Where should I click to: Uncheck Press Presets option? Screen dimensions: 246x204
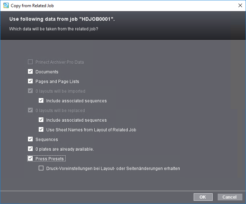pos(30,159)
